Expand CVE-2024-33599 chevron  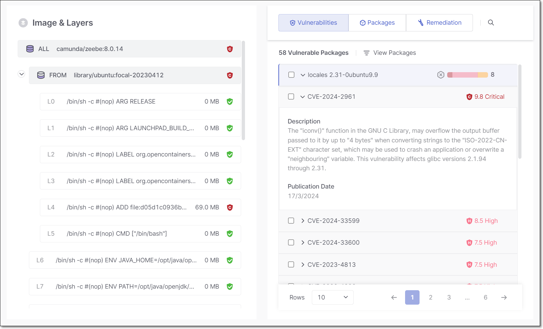pos(303,221)
